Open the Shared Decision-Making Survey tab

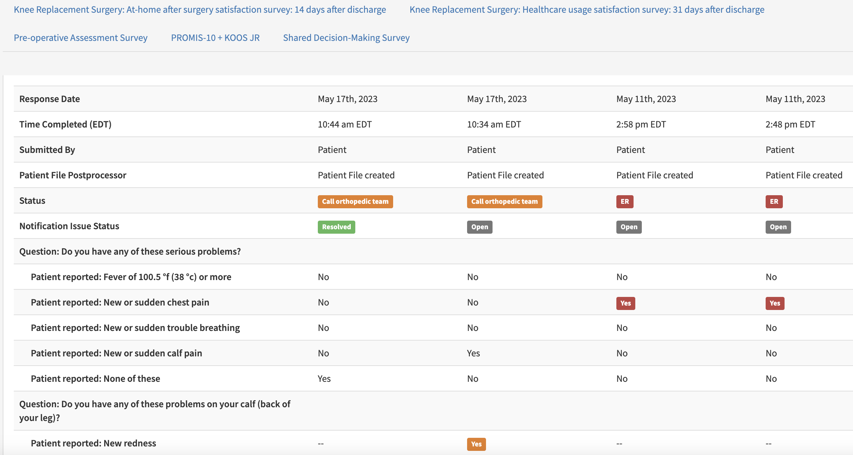point(346,38)
